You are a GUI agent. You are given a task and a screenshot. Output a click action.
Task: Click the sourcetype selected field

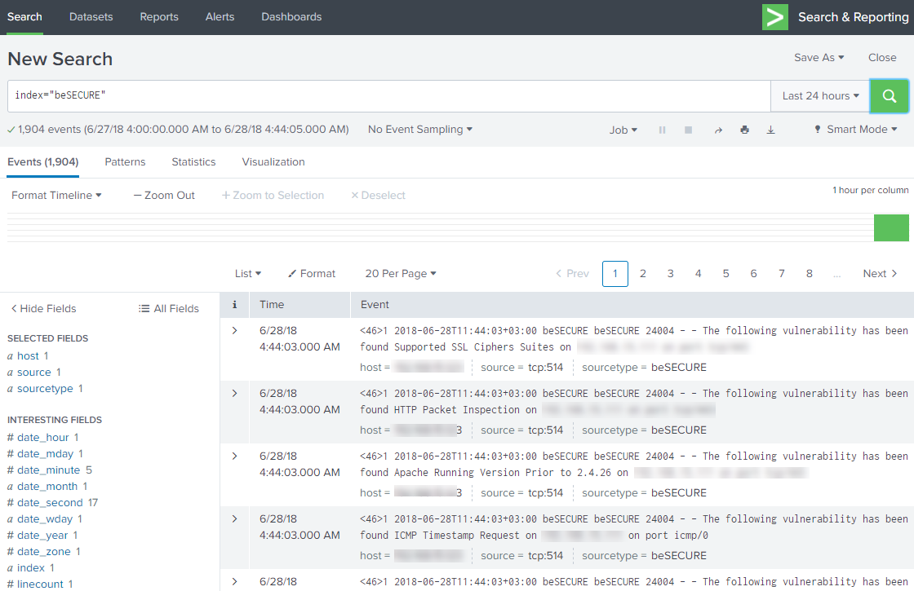point(45,388)
